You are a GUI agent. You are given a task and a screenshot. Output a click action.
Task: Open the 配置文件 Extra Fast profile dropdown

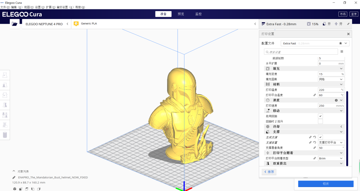tap(315, 43)
